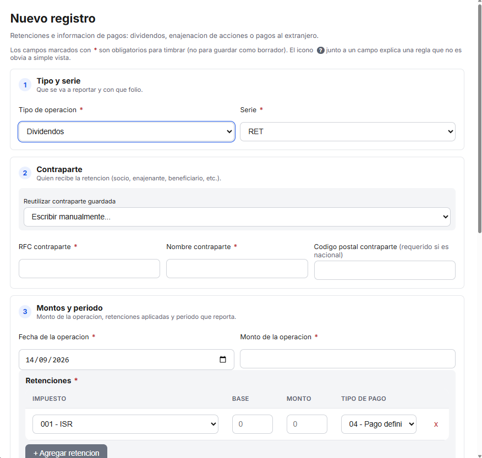
Task: Click the IMPUESTO column header
Action: (x=49, y=399)
